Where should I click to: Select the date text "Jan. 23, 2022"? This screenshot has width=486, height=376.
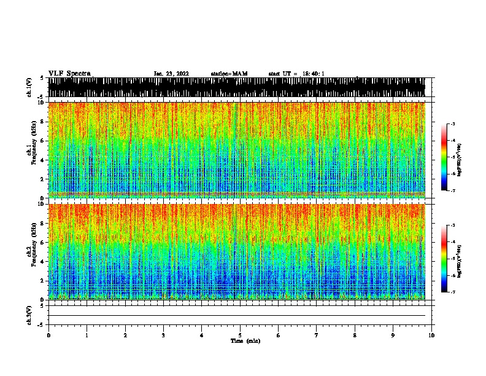click(171, 74)
